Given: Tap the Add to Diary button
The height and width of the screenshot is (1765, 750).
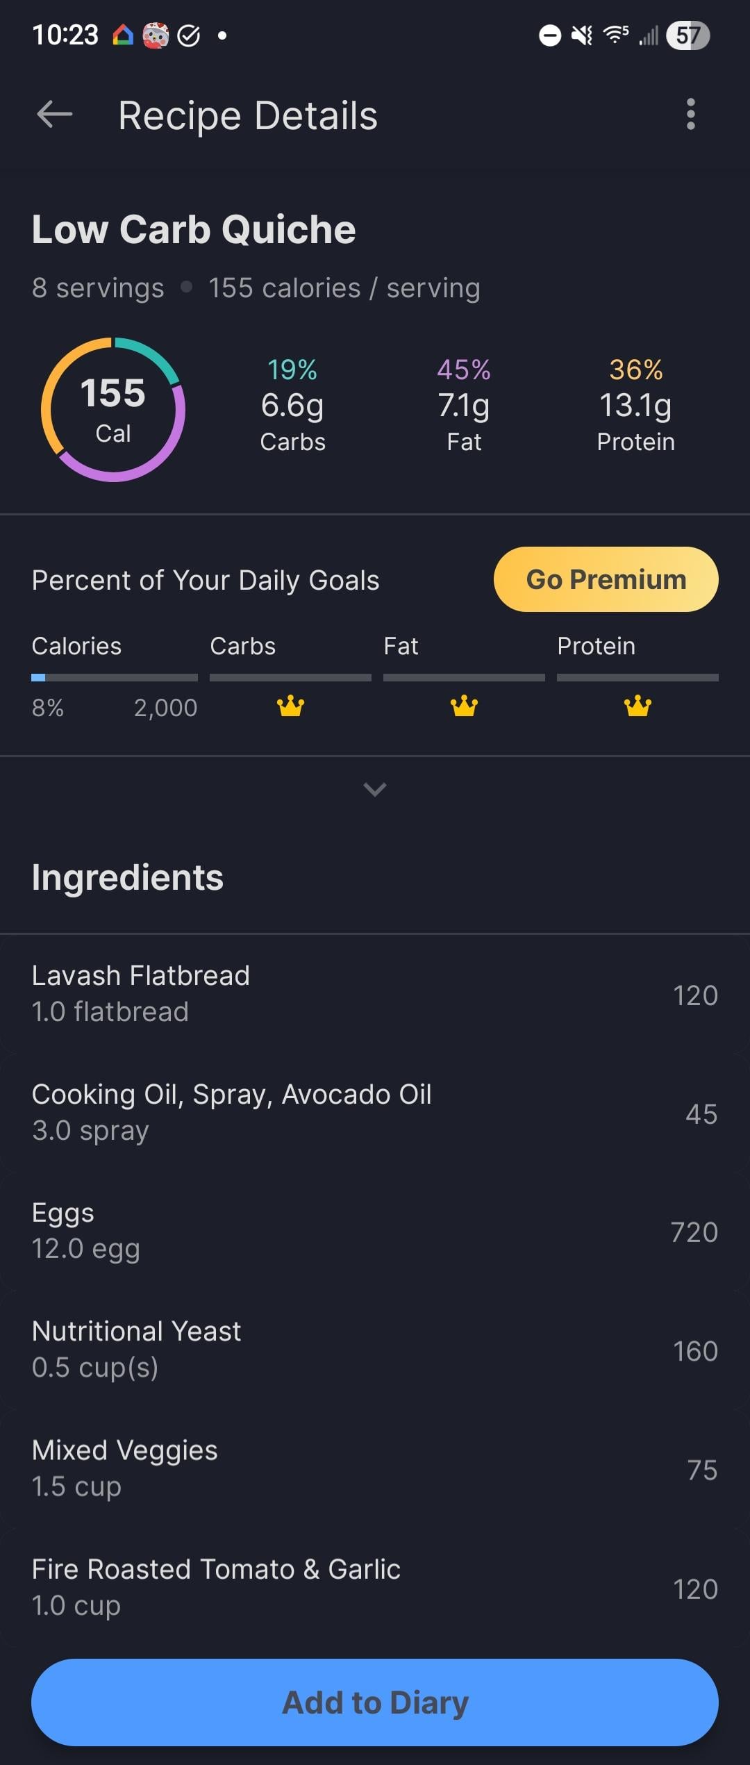Looking at the screenshot, I should tap(375, 1702).
